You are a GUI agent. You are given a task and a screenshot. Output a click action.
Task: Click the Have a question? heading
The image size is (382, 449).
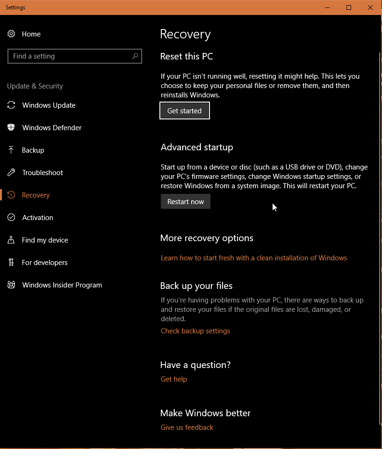coord(195,365)
